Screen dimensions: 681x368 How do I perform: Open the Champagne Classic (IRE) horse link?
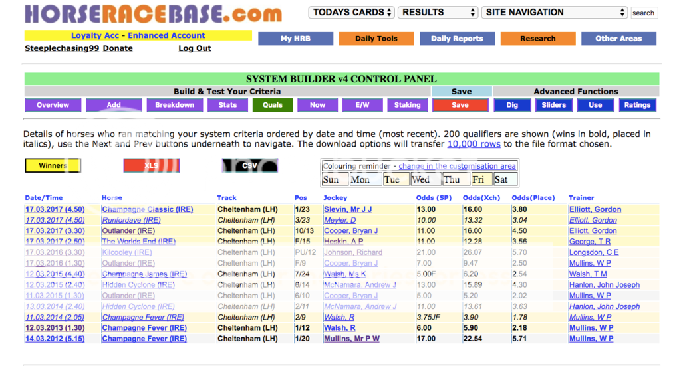pyautogui.click(x=147, y=209)
